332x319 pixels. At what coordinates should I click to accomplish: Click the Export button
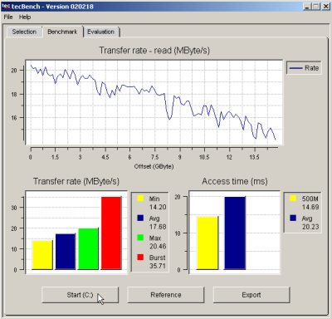point(251,295)
